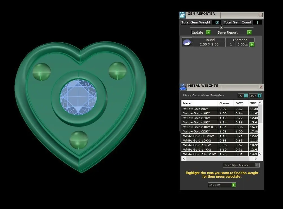Click the Update button
This screenshot has width=283, height=209.
201,32
